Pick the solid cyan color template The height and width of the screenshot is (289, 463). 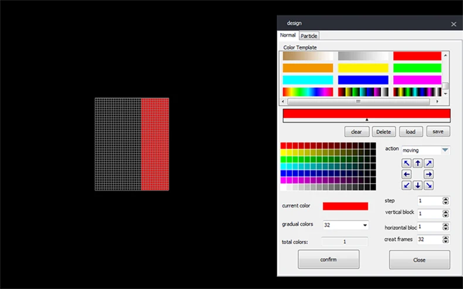click(308, 80)
